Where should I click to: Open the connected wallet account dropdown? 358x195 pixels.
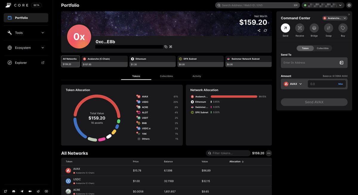click(x=323, y=5)
